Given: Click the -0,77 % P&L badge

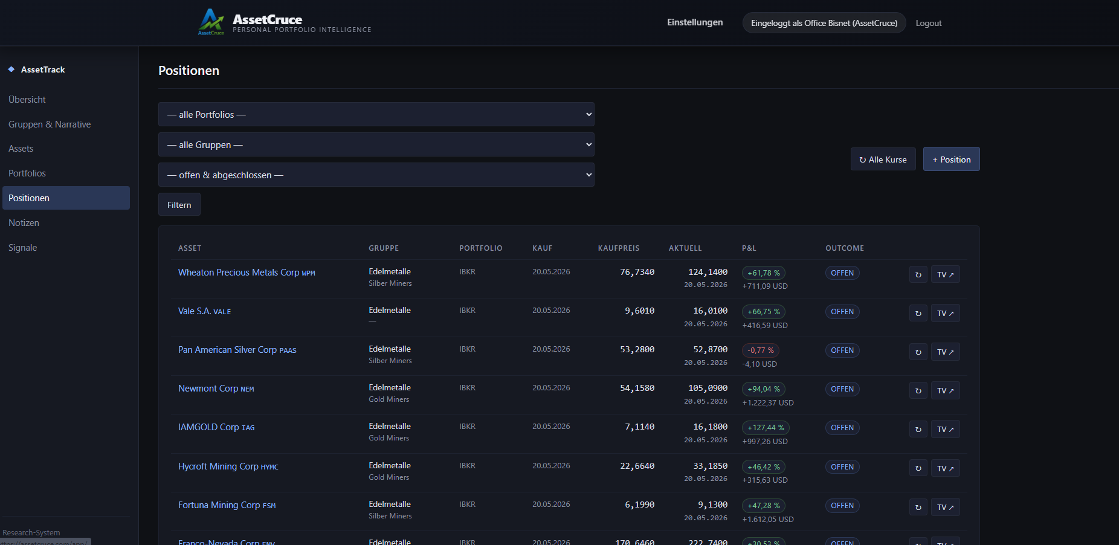Looking at the screenshot, I should point(761,350).
